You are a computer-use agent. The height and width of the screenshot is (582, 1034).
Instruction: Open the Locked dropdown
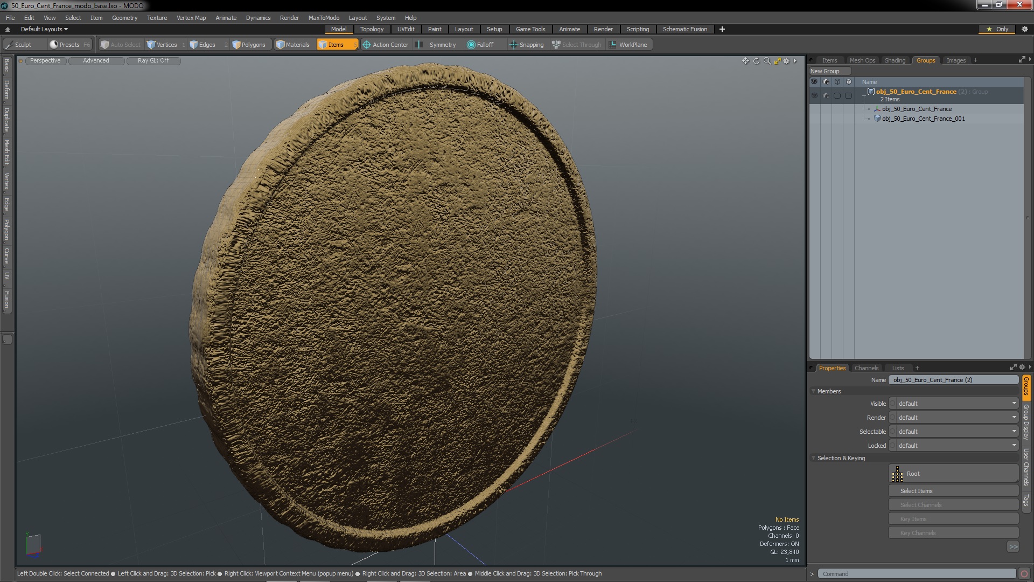point(953,446)
